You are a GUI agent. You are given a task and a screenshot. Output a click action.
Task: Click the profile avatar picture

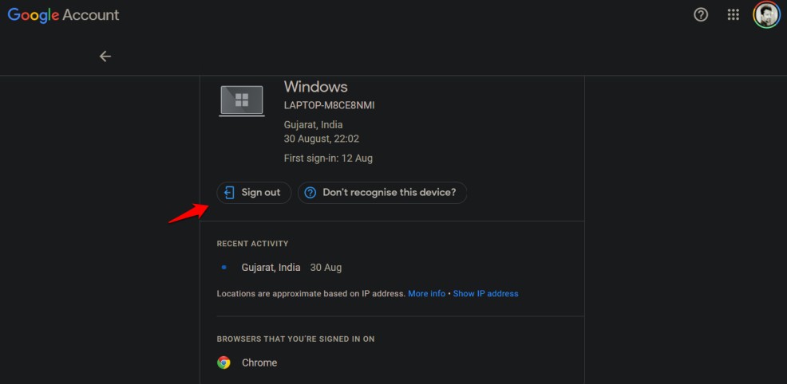(766, 15)
